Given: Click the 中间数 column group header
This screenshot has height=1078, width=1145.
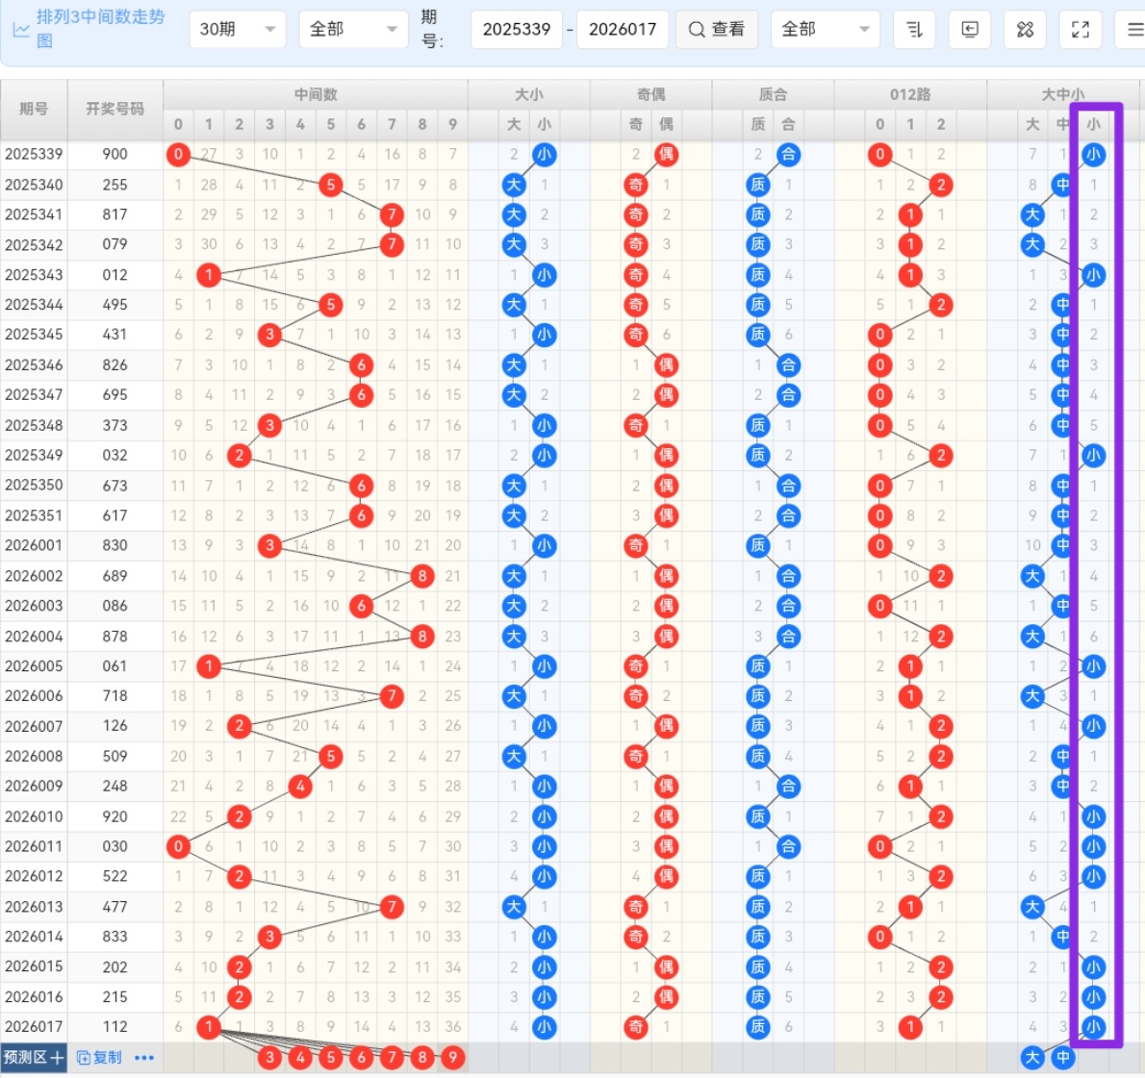Looking at the screenshot, I should [x=316, y=94].
